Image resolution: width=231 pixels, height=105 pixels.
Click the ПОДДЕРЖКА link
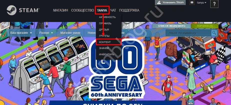129,10
